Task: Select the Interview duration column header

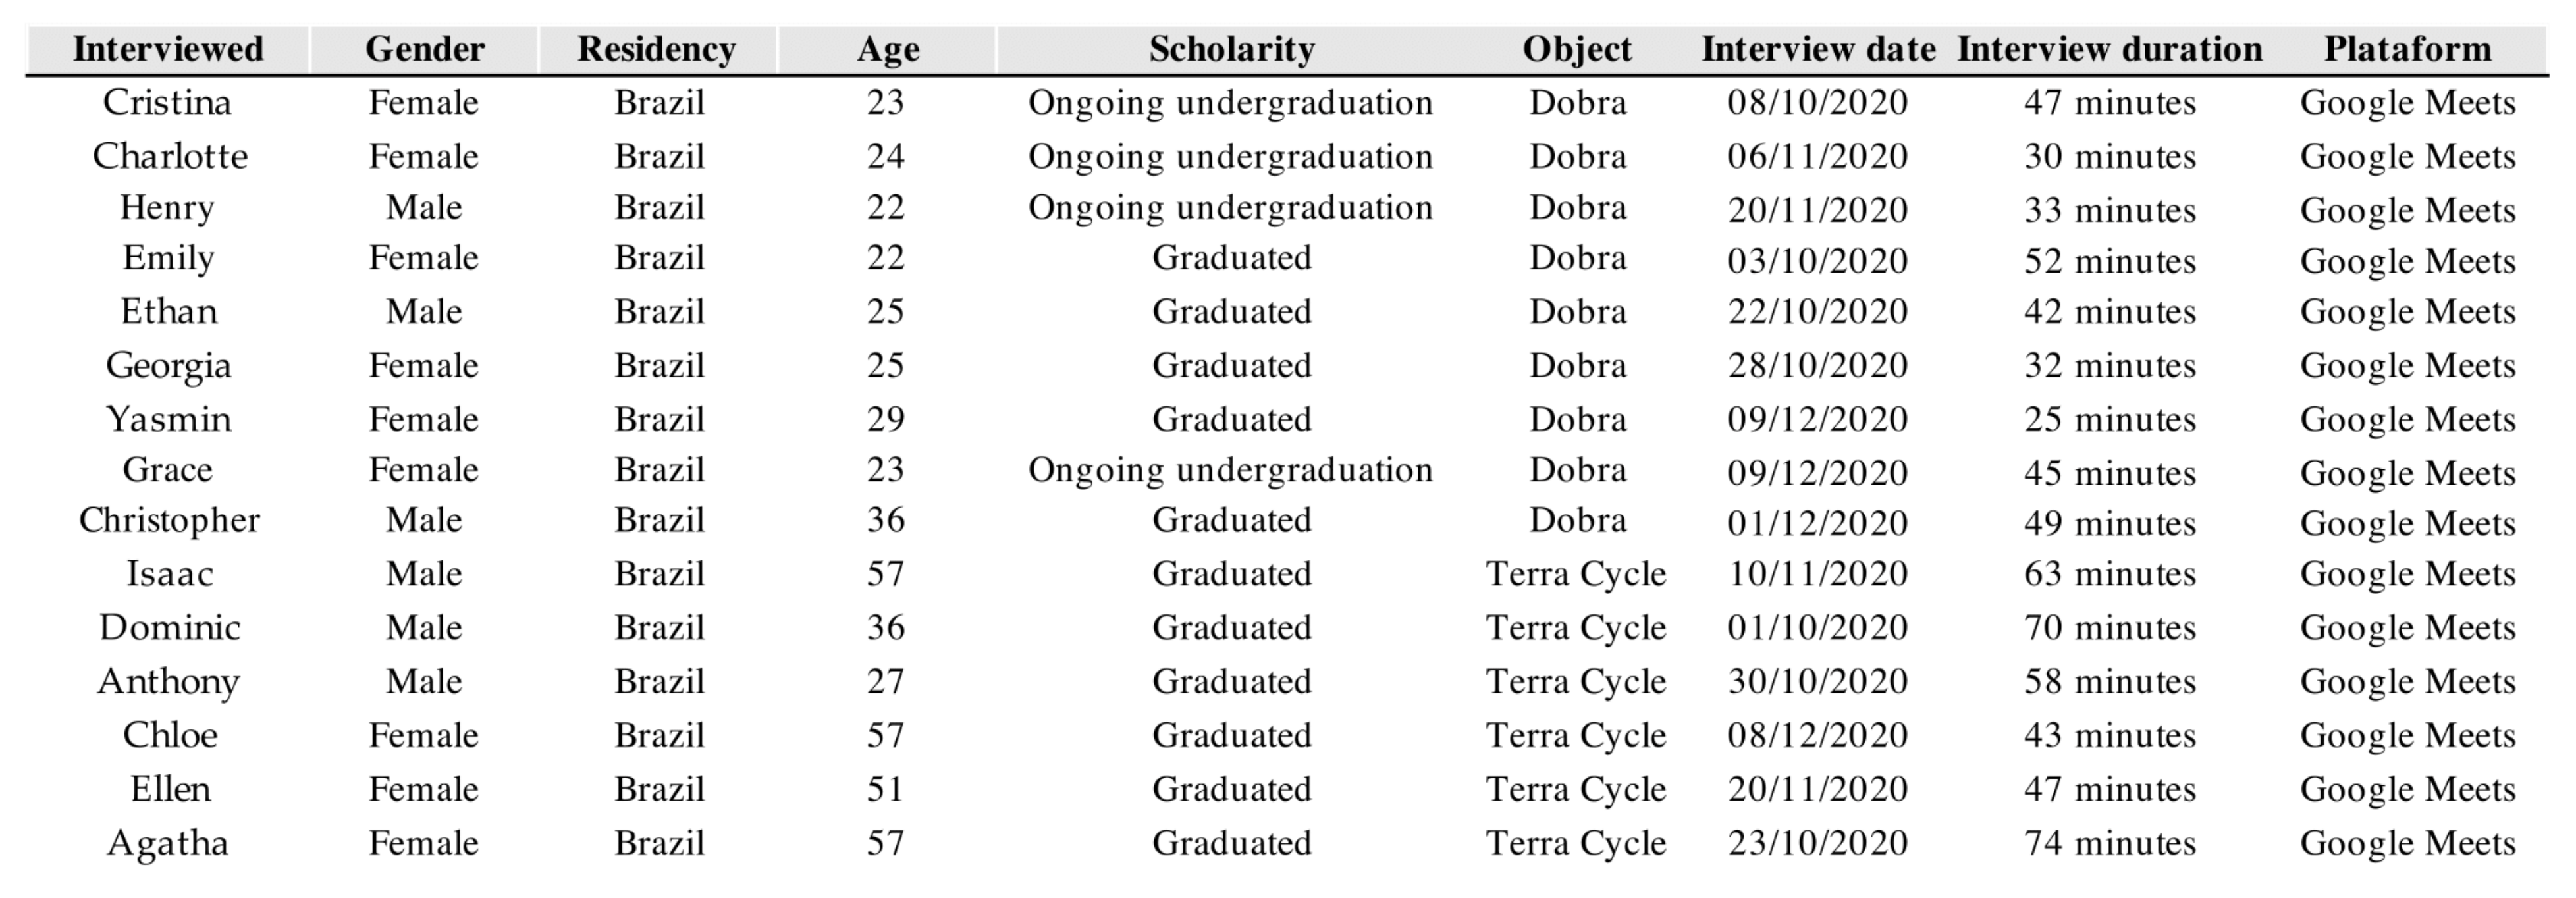Action: pyautogui.click(x=2109, y=49)
